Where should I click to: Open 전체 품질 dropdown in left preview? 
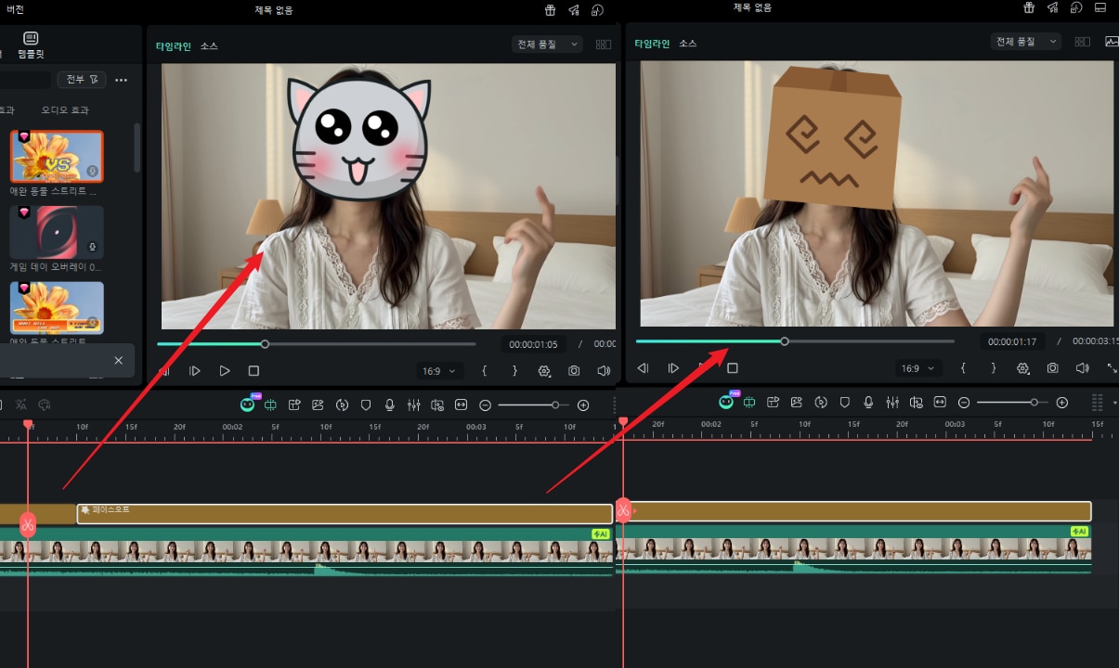pyautogui.click(x=547, y=44)
